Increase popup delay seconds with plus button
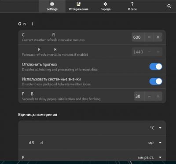The width and height of the screenshot is (176, 164). [158, 96]
